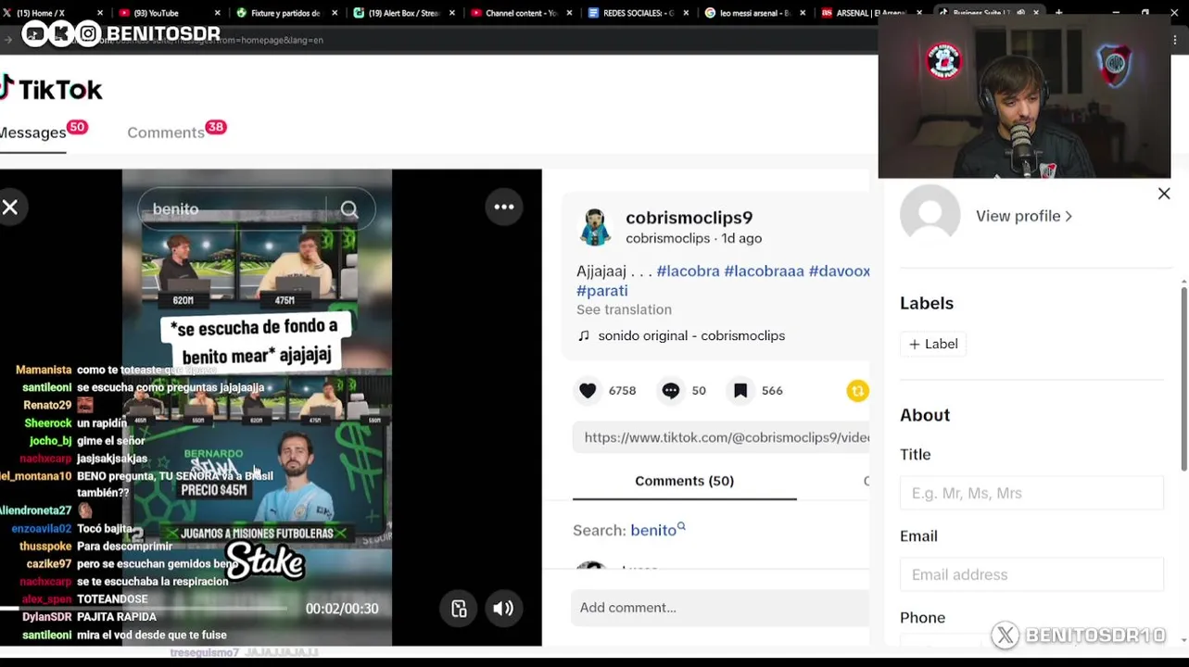Seek on the video progress bar
The height and width of the screenshot is (667, 1189).
click(144, 609)
